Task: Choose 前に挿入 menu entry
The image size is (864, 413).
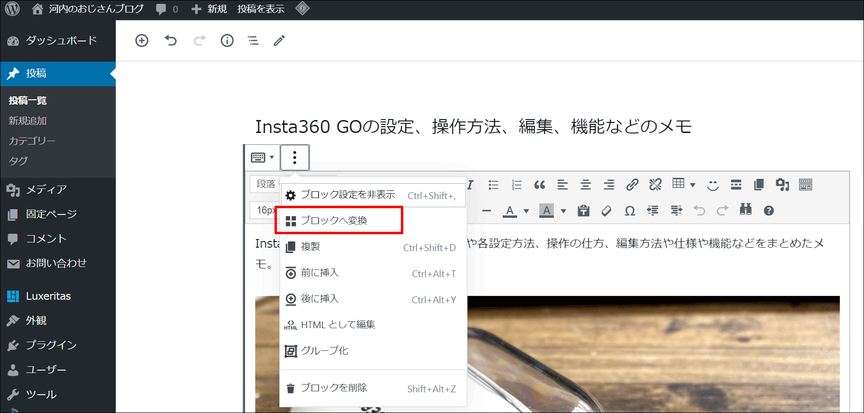Action: [x=373, y=273]
